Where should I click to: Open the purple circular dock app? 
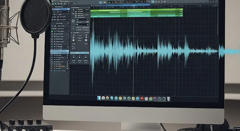155,99
